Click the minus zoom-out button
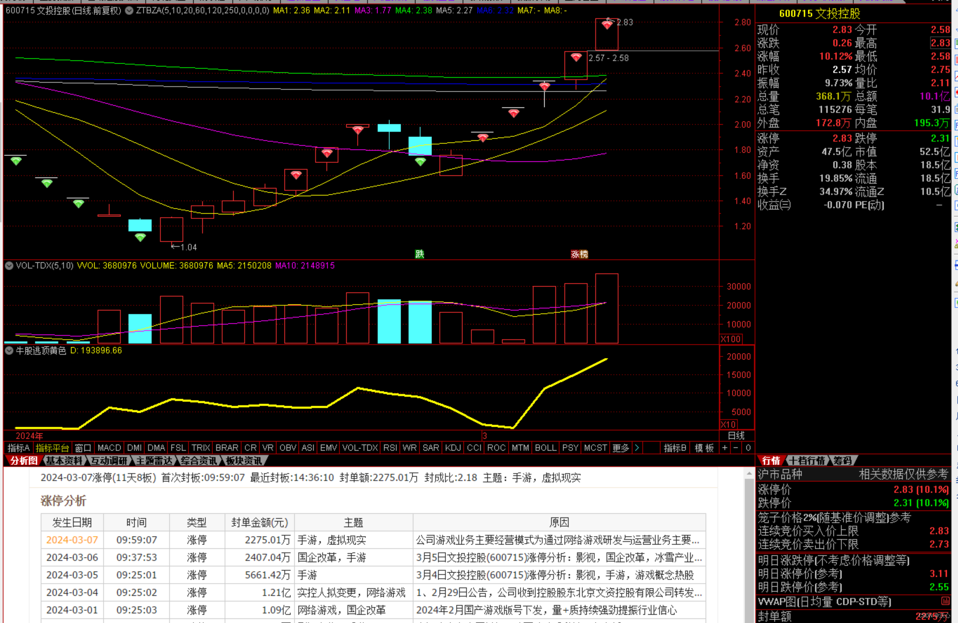958x623 pixels. [x=736, y=448]
